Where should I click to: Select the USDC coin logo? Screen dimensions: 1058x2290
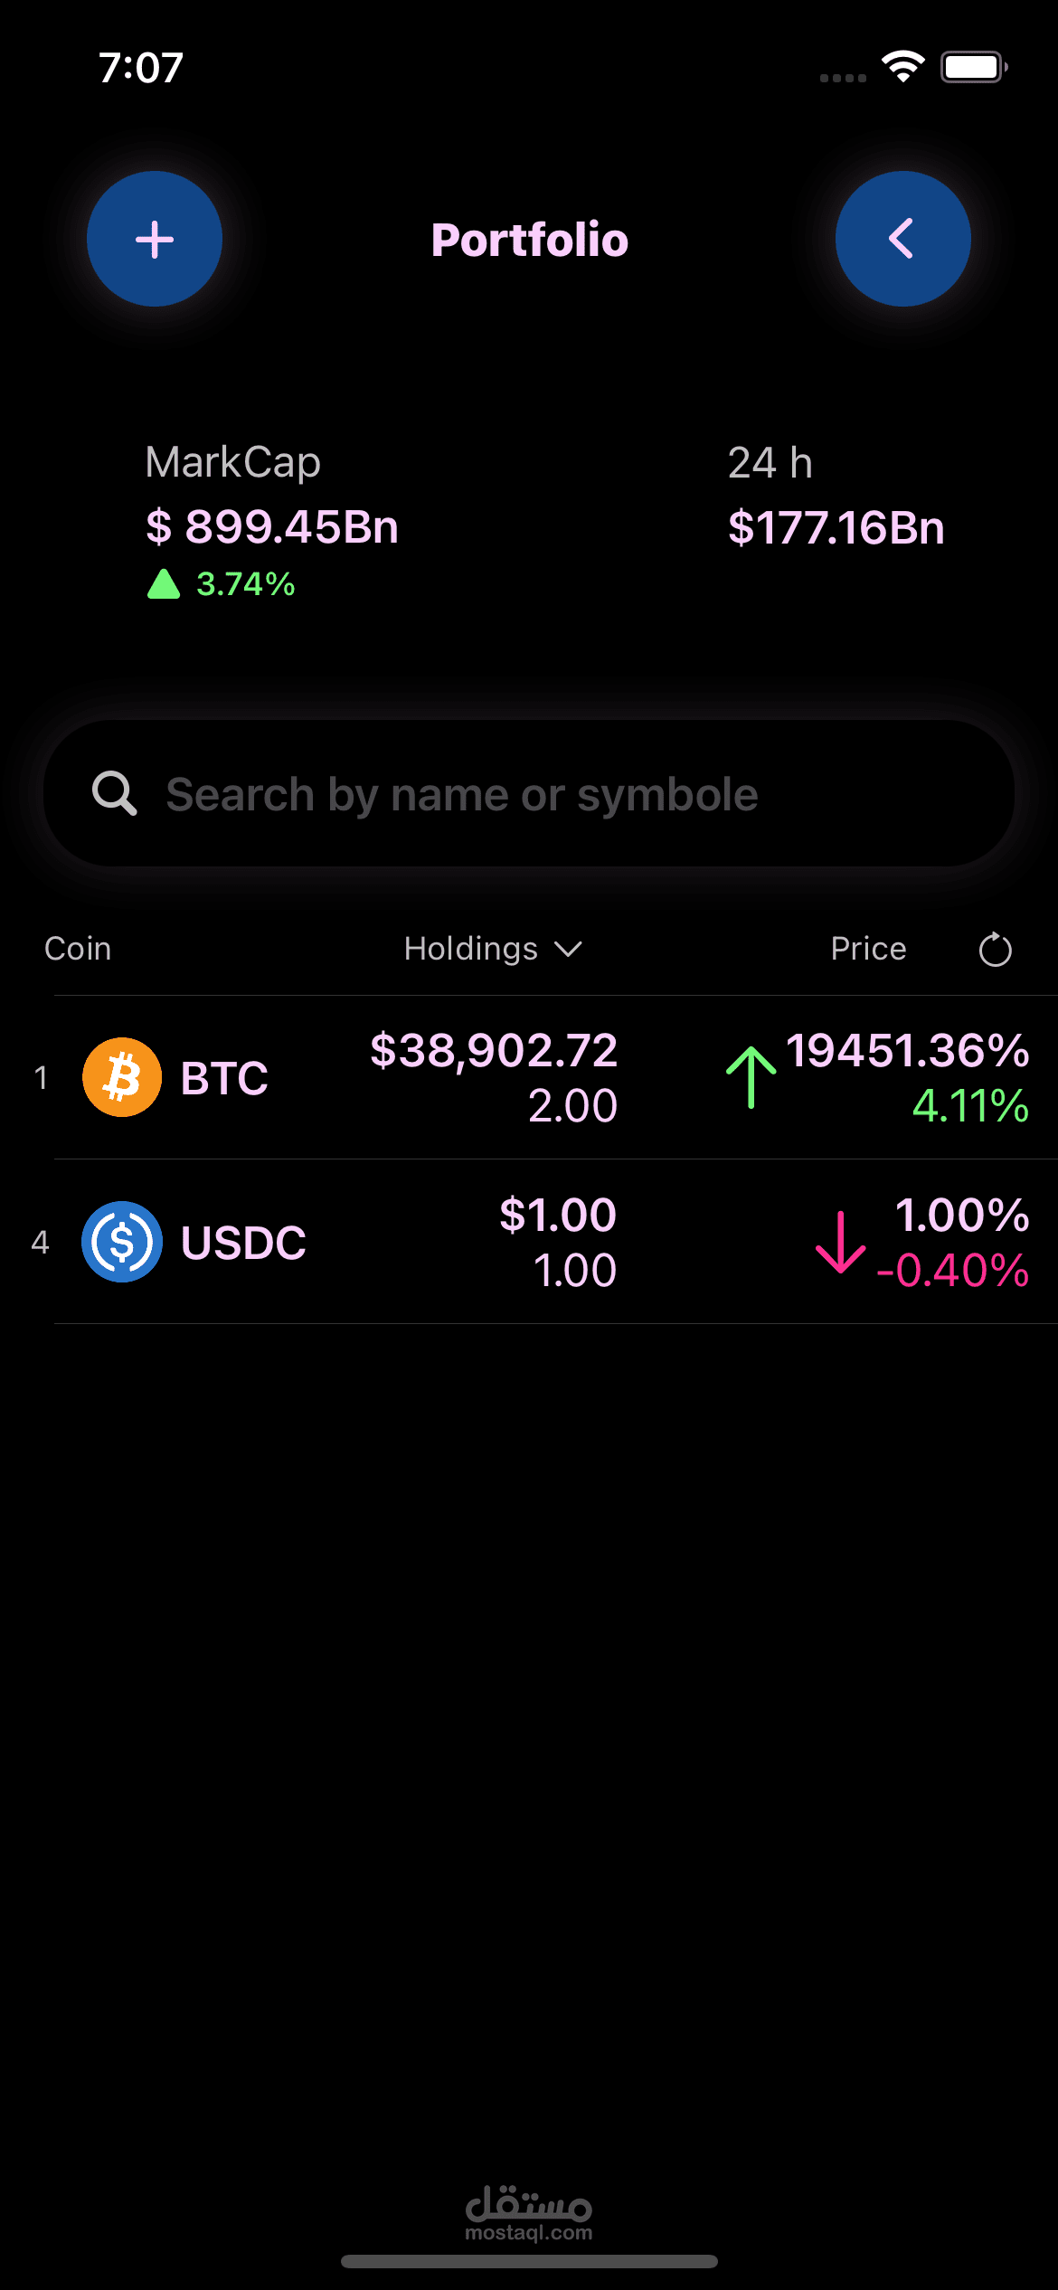(122, 1242)
